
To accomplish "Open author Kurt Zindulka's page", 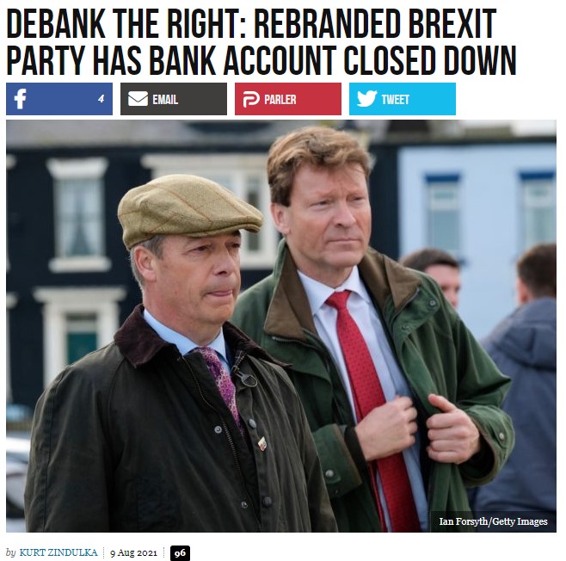I will 58,552.
